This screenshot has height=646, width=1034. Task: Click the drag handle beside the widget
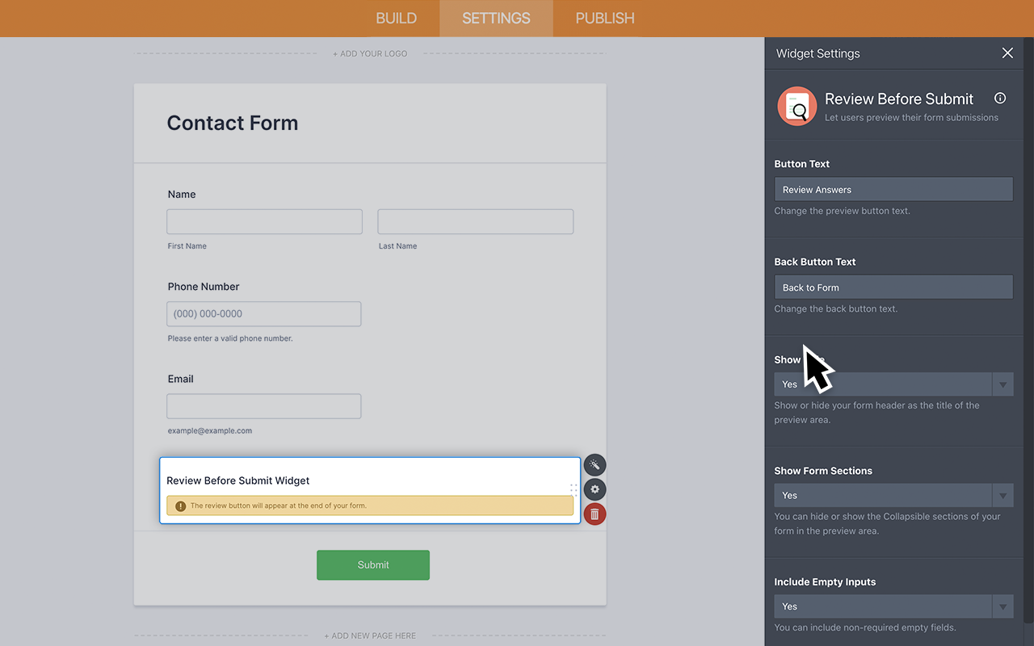click(574, 489)
